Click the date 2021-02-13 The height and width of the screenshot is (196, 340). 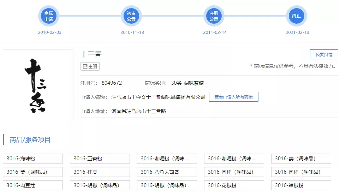pos(298,32)
